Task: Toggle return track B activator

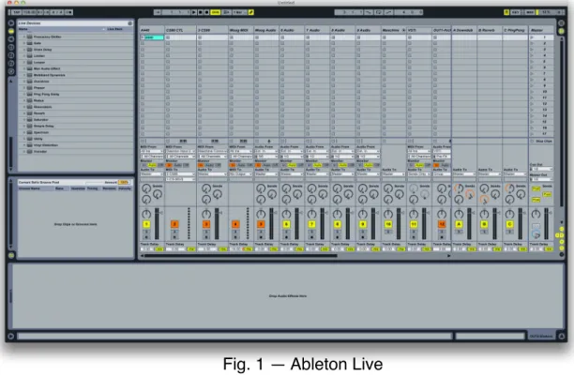Action: click(x=484, y=224)
